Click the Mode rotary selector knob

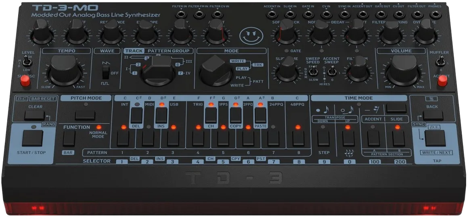pyautogui.click(x=216, y=71)
